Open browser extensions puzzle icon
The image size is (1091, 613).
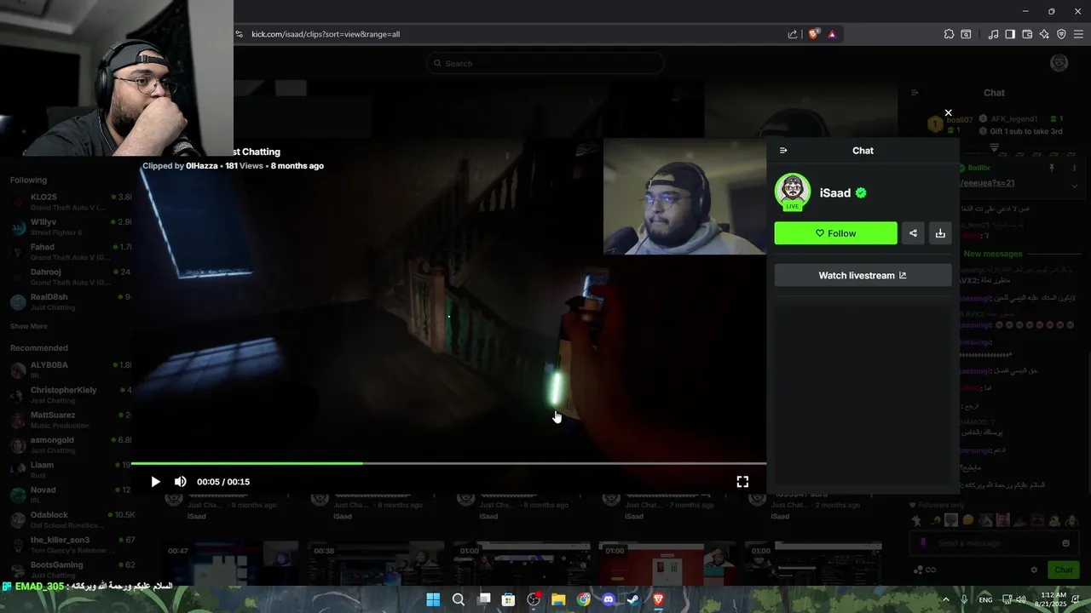949,34
